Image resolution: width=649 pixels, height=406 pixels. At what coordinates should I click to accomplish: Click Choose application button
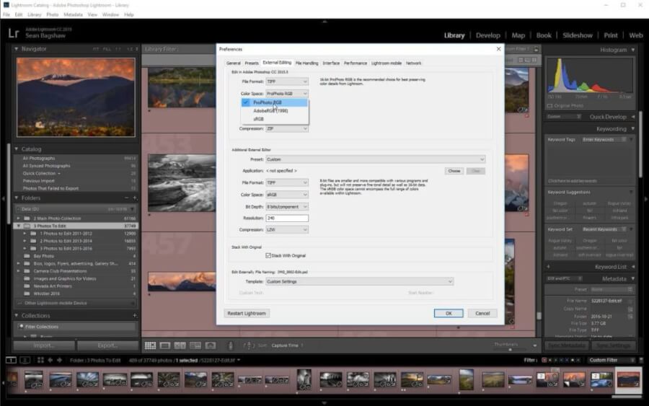pos(454,171)
